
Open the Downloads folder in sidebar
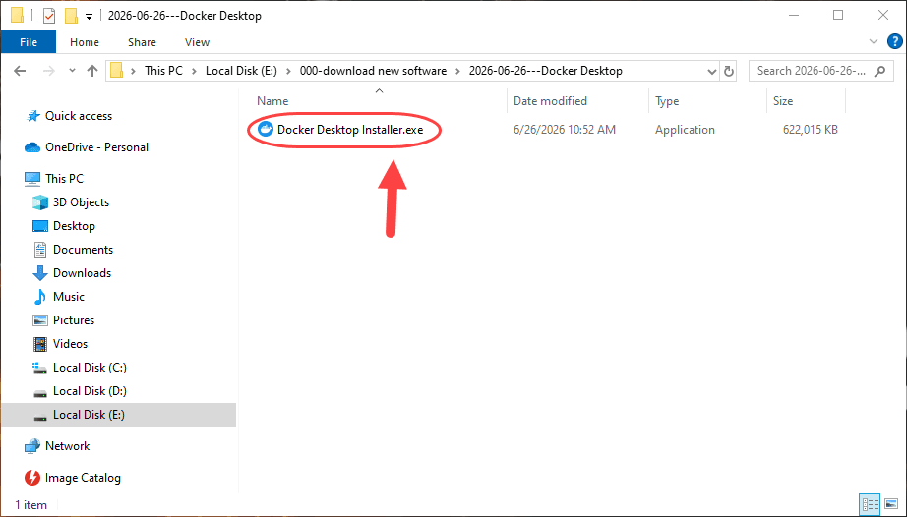(x=82, y=273)
